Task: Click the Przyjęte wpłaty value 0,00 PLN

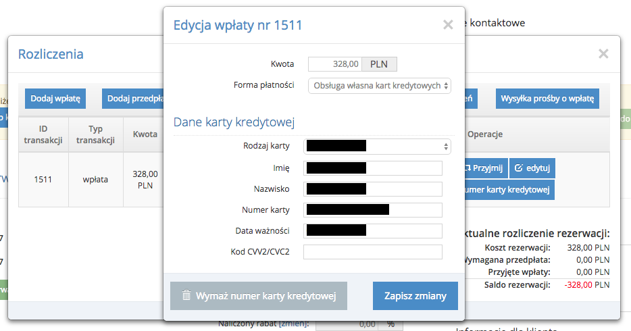Action: [592, 272]
